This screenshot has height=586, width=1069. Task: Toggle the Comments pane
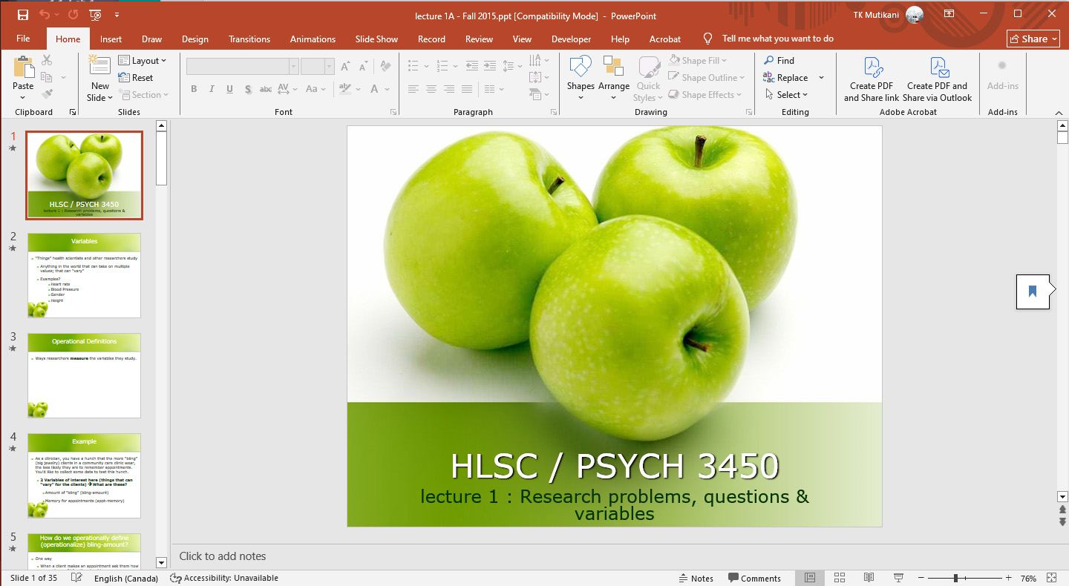pos(754,578)
